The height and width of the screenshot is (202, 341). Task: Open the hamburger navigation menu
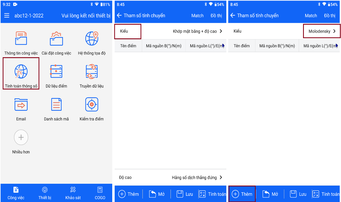[6, 15]
